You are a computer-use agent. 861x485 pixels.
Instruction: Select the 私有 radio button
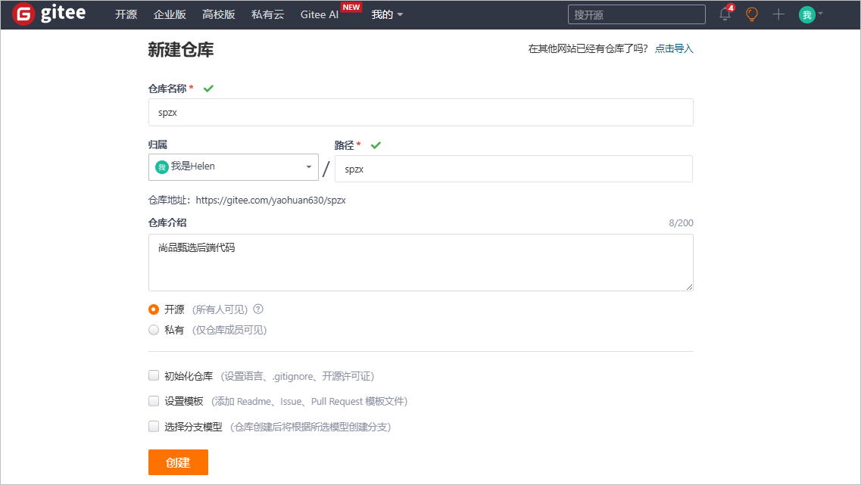[154, 330]
